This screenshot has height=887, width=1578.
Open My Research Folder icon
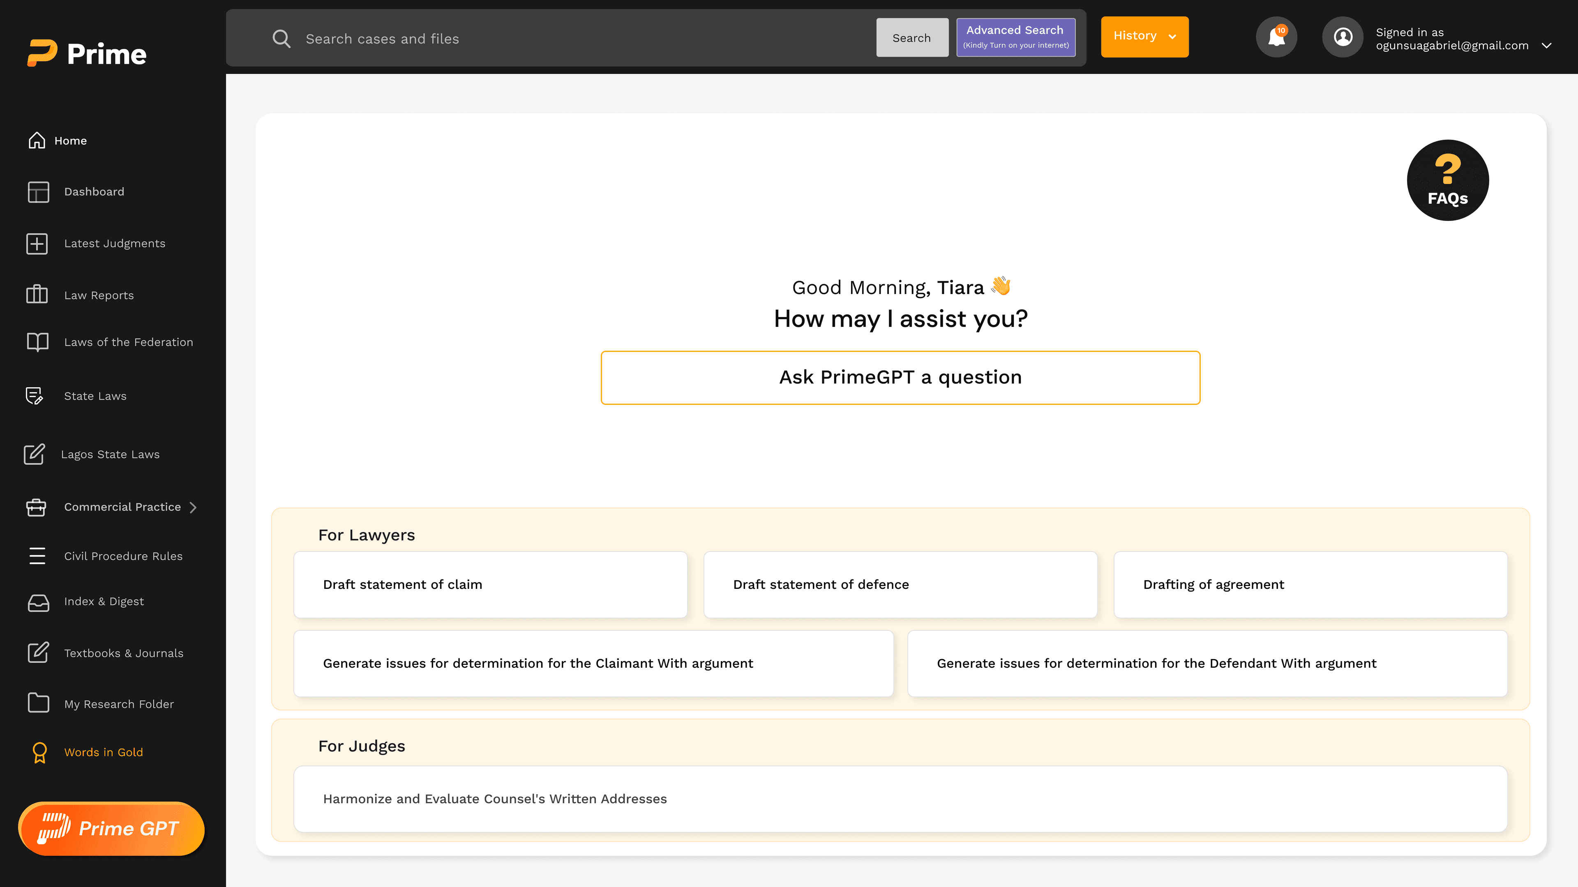[x=38, y=703]
